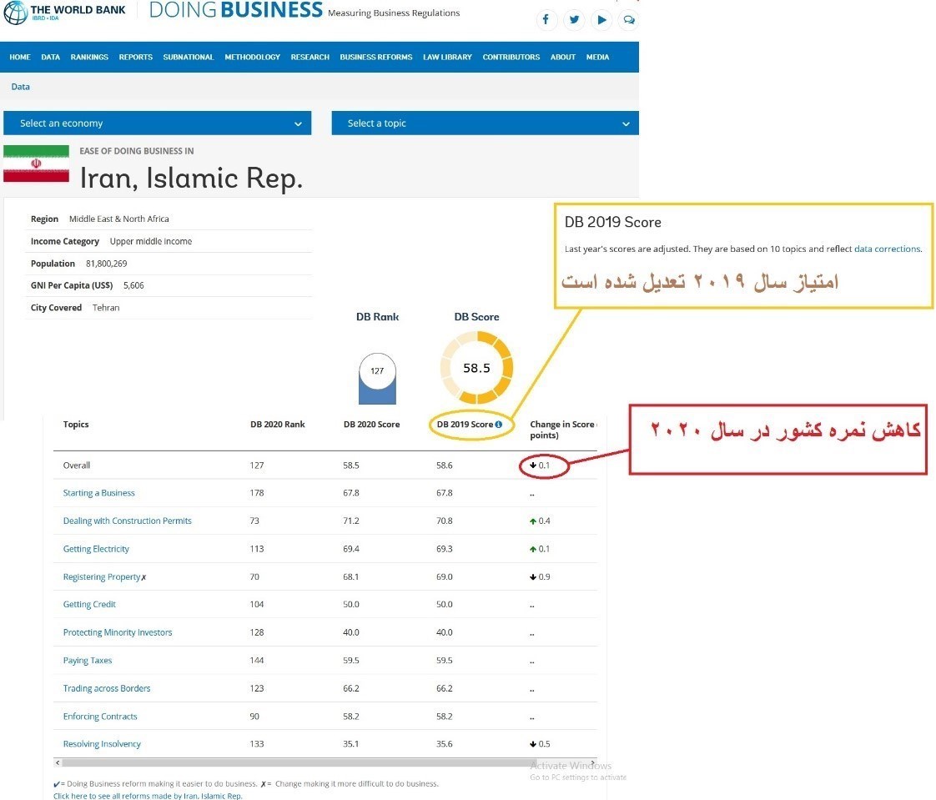
Task: Open the RESEARCH menu item
Action: 310,58
